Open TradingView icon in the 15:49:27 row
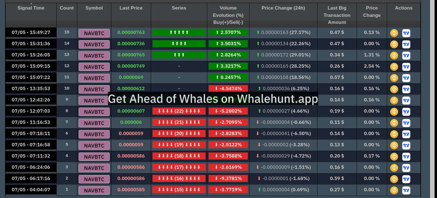The height and width of the screenshot is (198, 437). [406, 33]
